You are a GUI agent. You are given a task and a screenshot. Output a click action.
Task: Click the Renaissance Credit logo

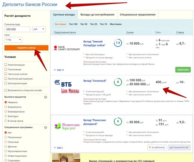[x=67, y=126]
